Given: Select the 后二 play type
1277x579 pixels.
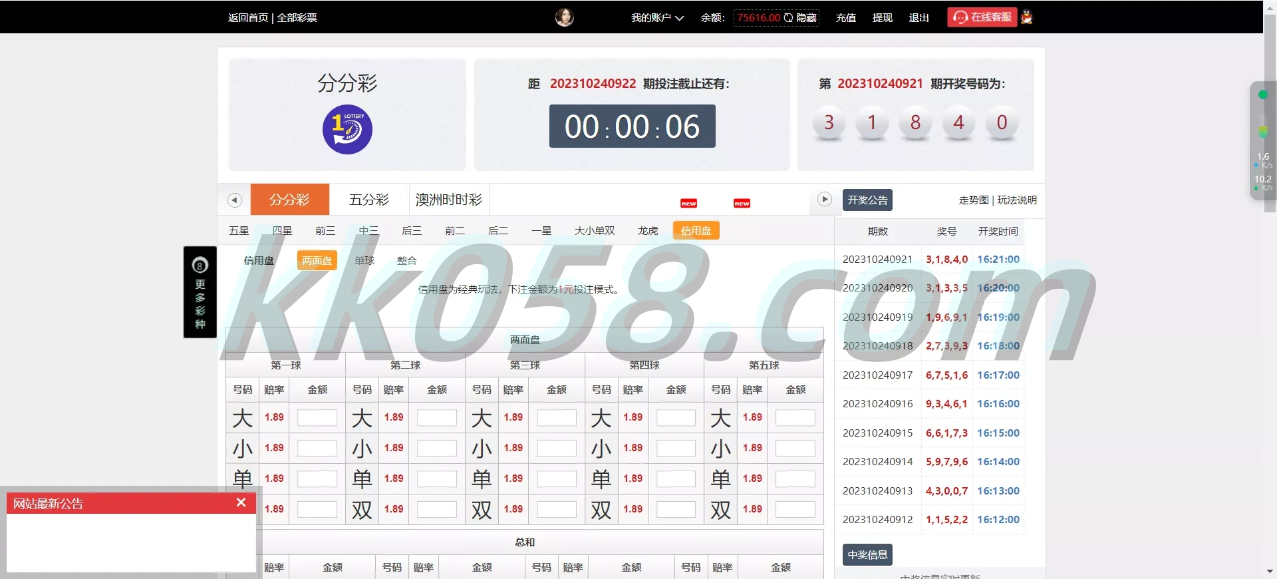Looking at the screenshot, I should (x=498, y=230).
